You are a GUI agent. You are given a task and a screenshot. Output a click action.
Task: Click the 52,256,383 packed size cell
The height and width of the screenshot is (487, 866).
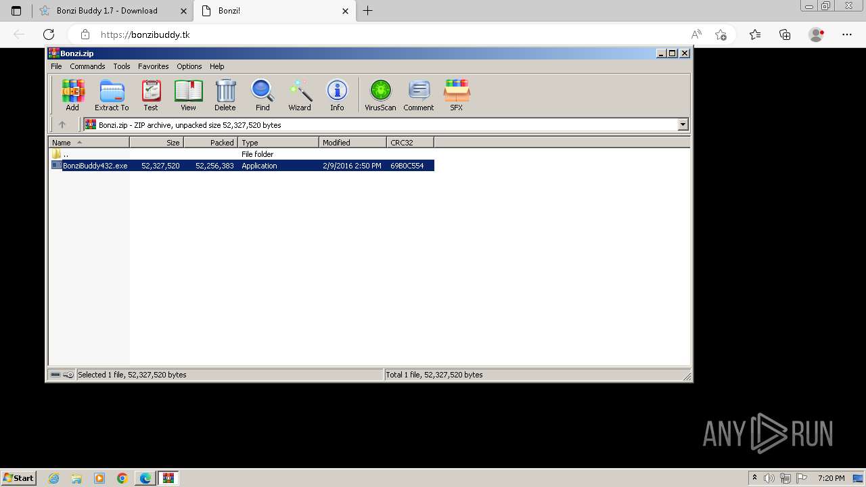coord(214,166)
